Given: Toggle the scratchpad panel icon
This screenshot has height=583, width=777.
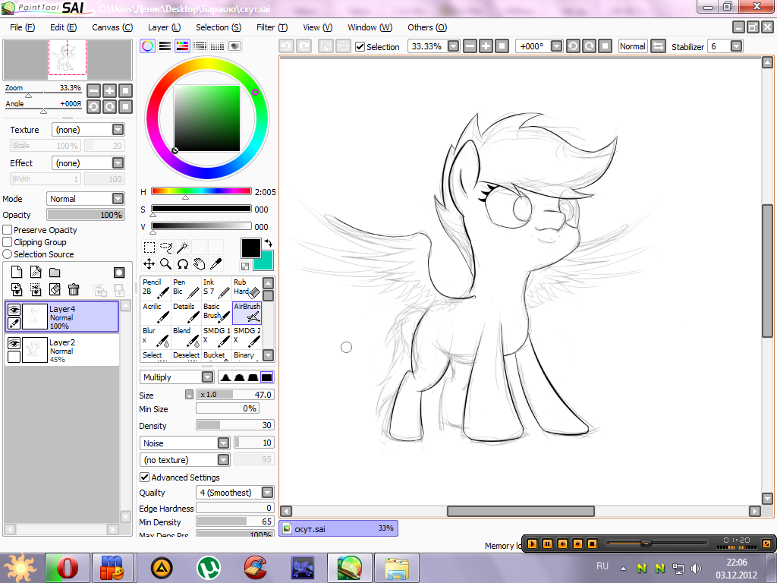Looking at the screenshot, I should tap(234, 46).
